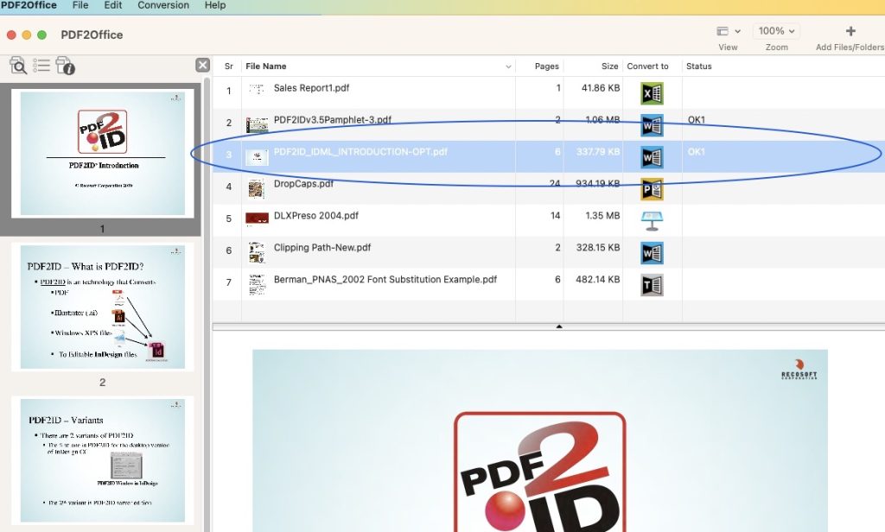Click Keynote convert icon for DLXPreso 2004.pdf
The width and height of the screenshot is (885, 532).
[x=652, y=220]
